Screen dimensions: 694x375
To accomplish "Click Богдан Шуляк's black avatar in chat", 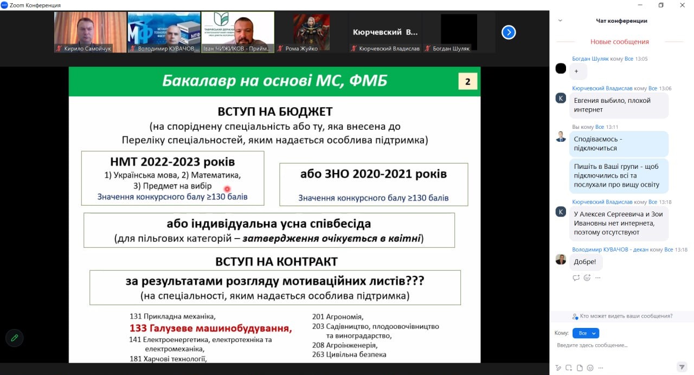I will tap(561, 69).
